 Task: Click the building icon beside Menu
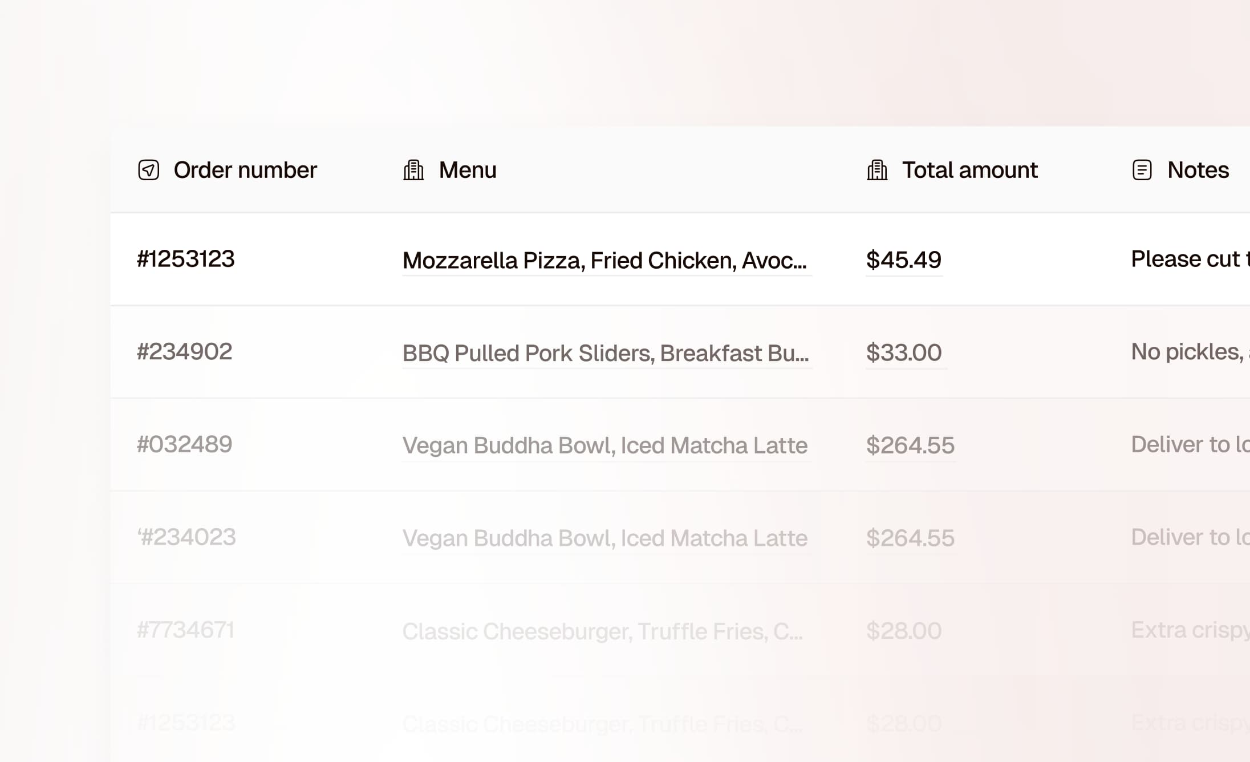(413, 170)
